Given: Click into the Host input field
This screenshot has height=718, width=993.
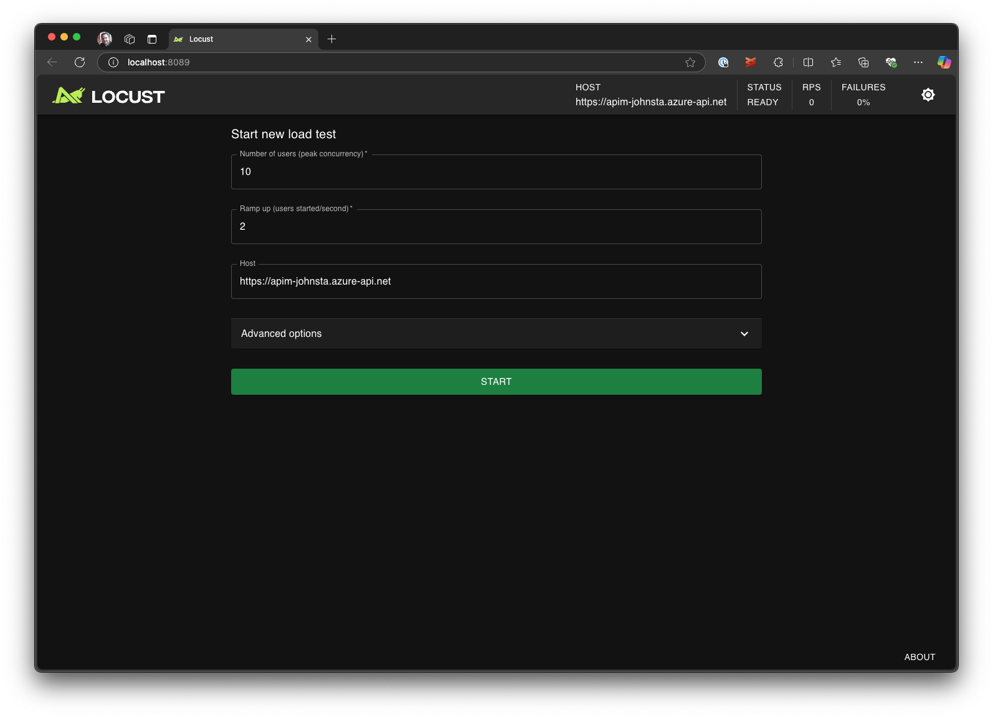Looking at the screenshot, I should point(495,281).
